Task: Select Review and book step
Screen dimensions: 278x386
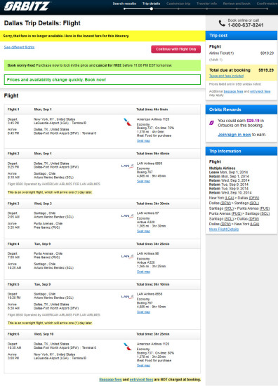Action: [x=237, y=4]
